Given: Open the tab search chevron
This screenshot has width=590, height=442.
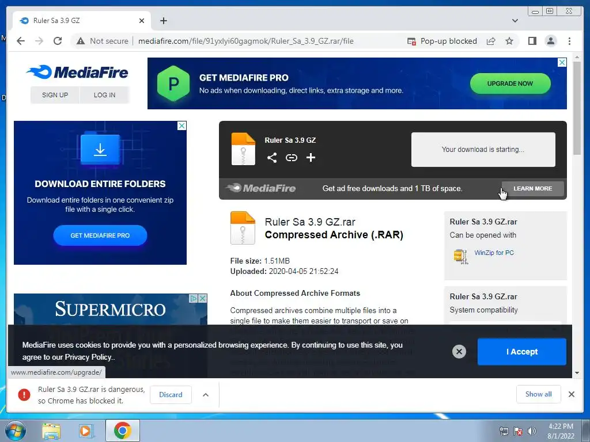Looking at the screenshot, I should 515,21.
